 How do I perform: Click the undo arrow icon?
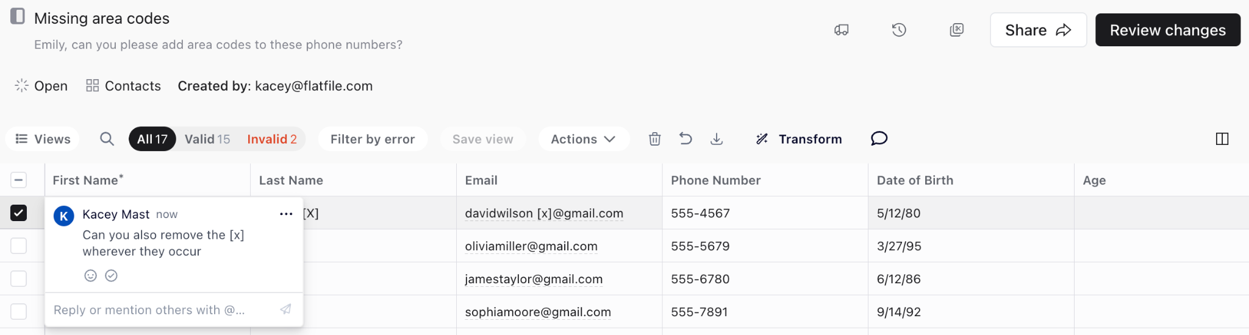click(685, 139)
